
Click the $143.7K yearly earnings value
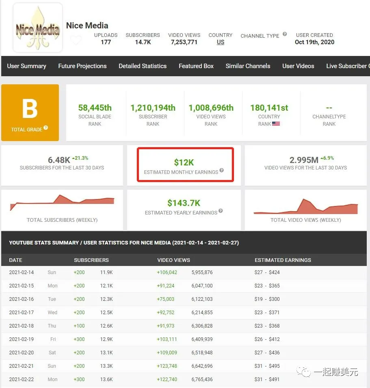tap(184, 203)
